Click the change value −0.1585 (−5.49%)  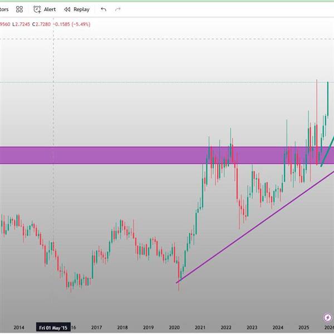click(72, 24)
